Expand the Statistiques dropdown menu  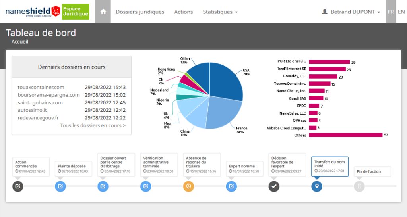[220, 12]
